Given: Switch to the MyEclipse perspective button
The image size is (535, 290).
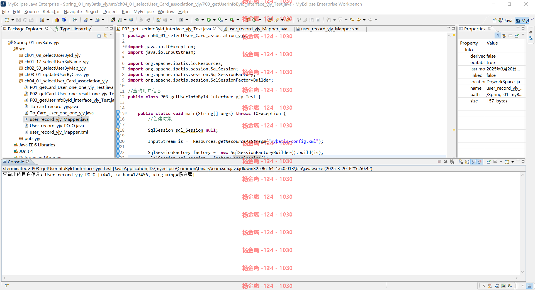Looking at the screenshot, I should click(522, 20).
